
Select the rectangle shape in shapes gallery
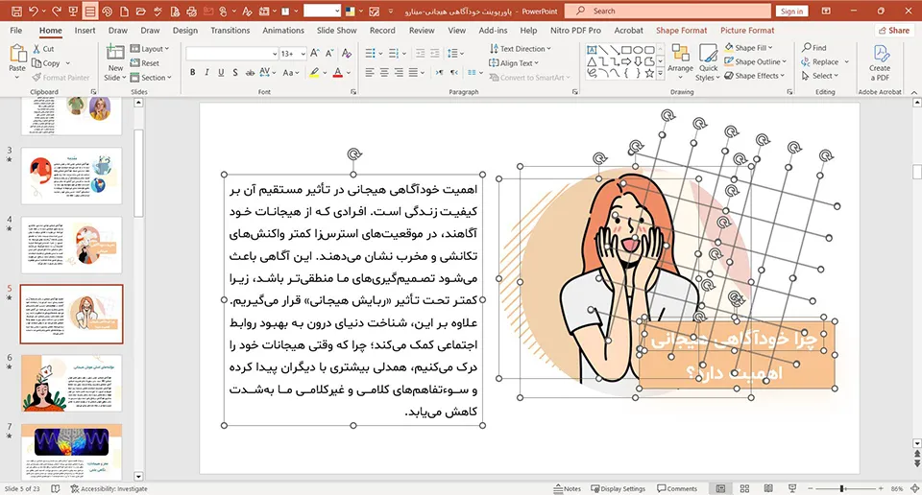[626, 50]
